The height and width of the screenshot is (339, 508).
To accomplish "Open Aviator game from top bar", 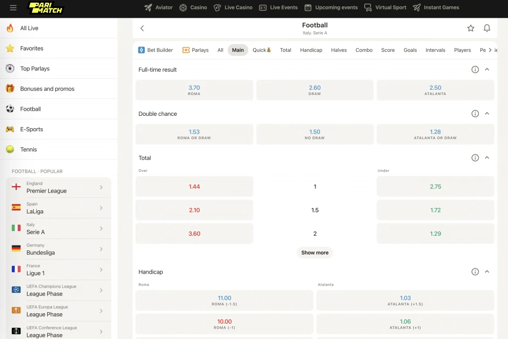I will (x=158, y=7).
